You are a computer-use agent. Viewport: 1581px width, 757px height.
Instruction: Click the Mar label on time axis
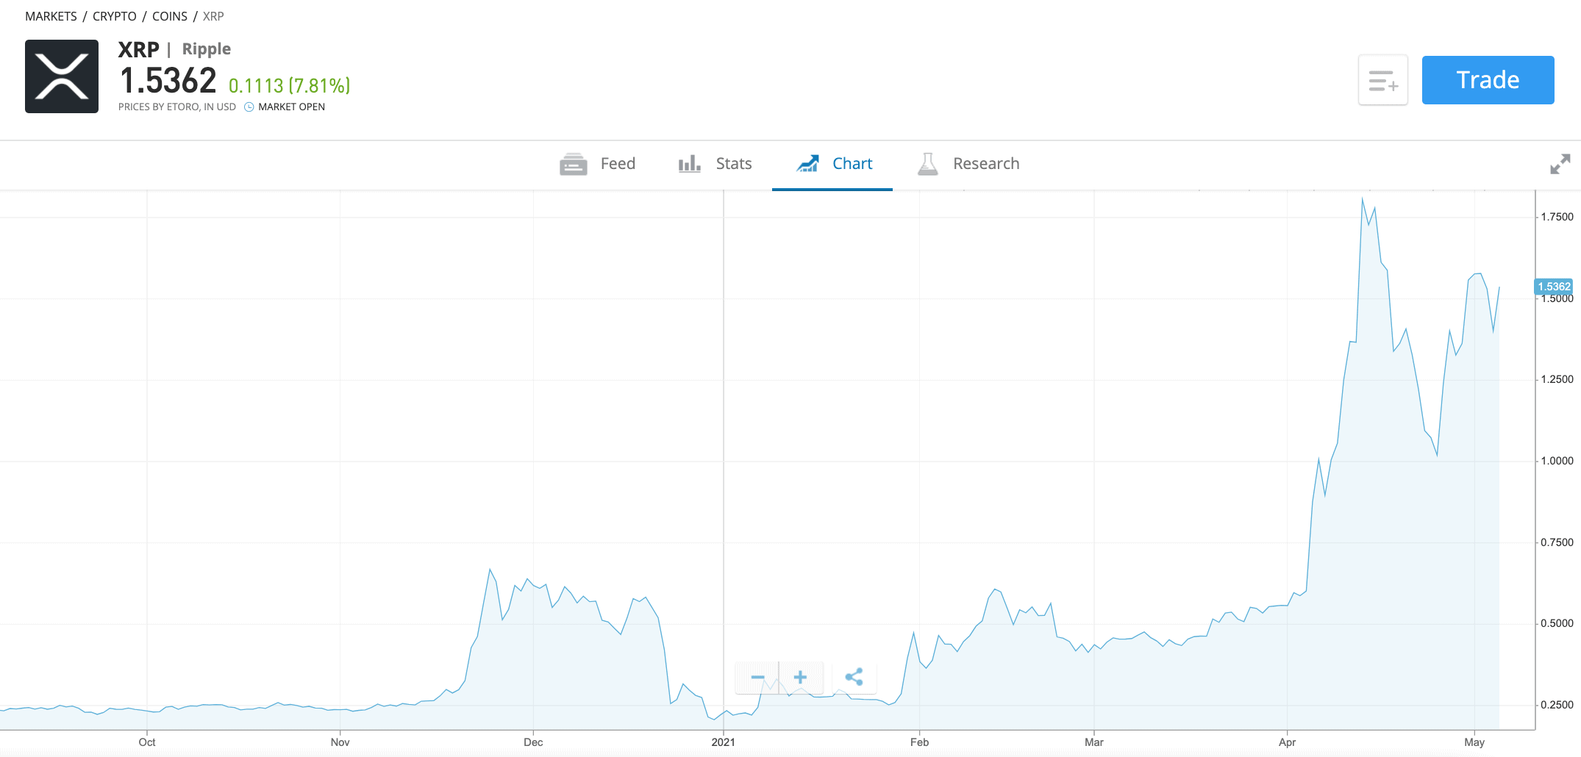pos(1094,742)
